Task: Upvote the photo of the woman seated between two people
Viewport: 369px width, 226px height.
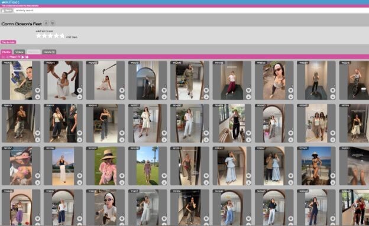Action: click(80, 97)
